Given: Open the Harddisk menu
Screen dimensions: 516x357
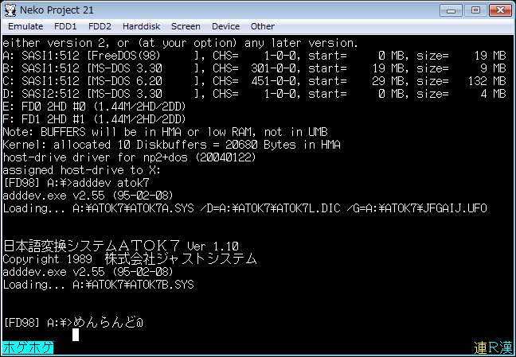Looking at the screenshot, I should coord(141,26).
